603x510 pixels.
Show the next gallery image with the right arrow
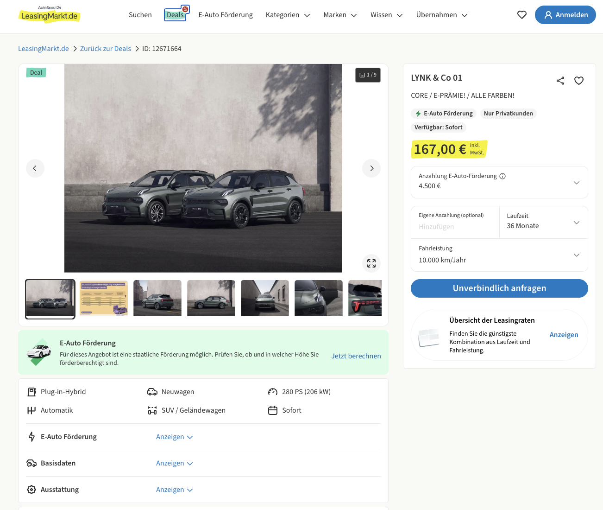pos(371,168)
